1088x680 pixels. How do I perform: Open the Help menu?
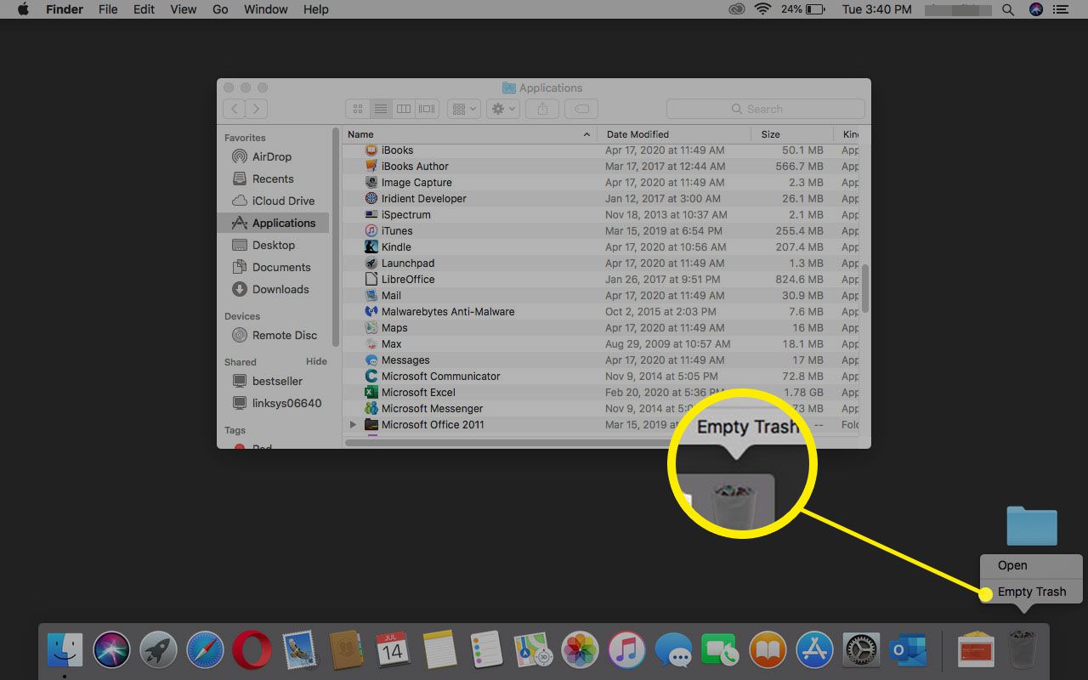(x=316, y=9)
